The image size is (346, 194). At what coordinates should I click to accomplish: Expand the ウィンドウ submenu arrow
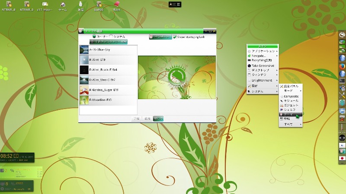[277, 75]
